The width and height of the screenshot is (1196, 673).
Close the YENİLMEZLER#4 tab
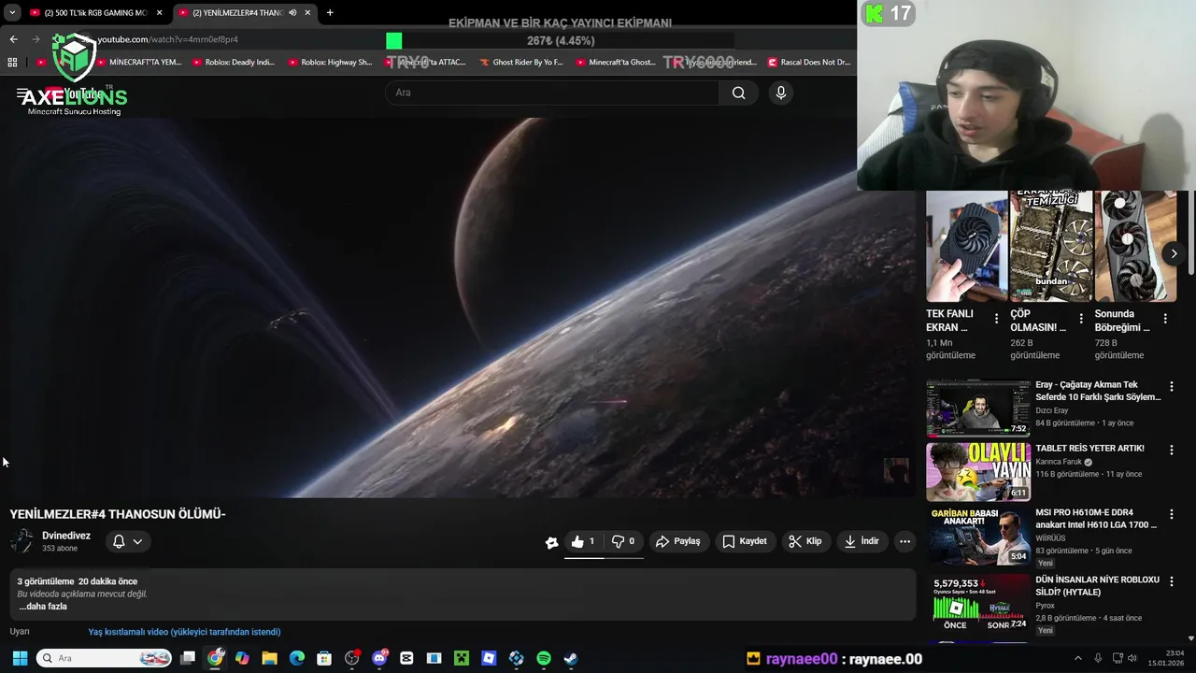[x=307, y=13]
